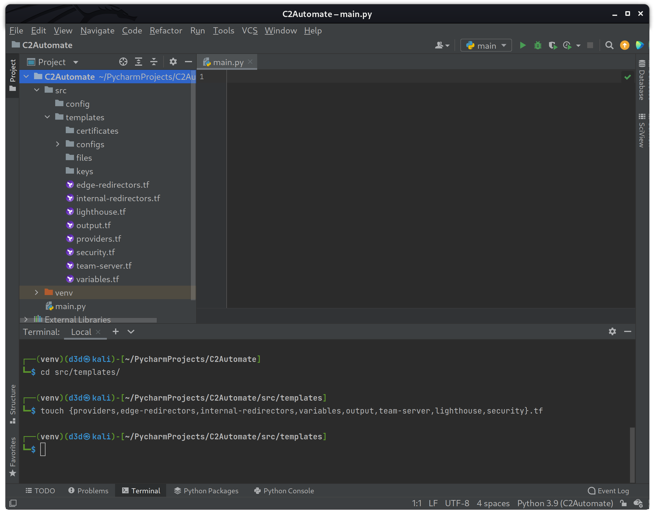Open the main run configuration dropdown

pyautogui.click(x=485, y=45)
